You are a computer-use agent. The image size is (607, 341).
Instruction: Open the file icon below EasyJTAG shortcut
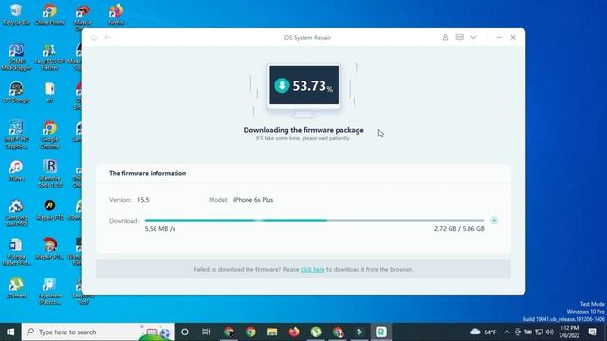(49, 93)
